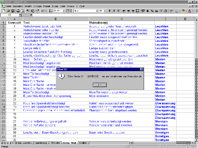Switch to the Auswertung sheet tab
This screenshot has width=198, height=148.
click(41, 143)
